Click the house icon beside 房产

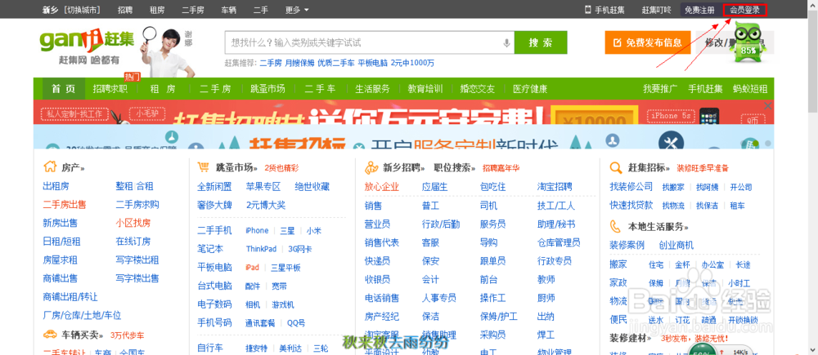pyautogui.click(x=50, y=167)
